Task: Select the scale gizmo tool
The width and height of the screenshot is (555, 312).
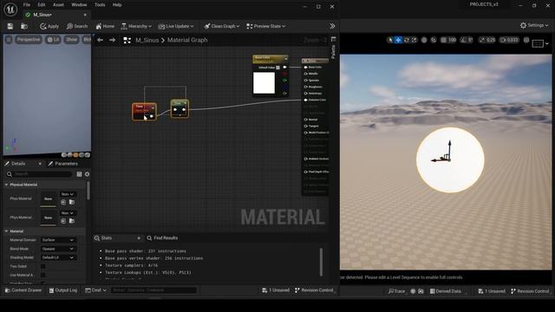Action: (414, 40)
